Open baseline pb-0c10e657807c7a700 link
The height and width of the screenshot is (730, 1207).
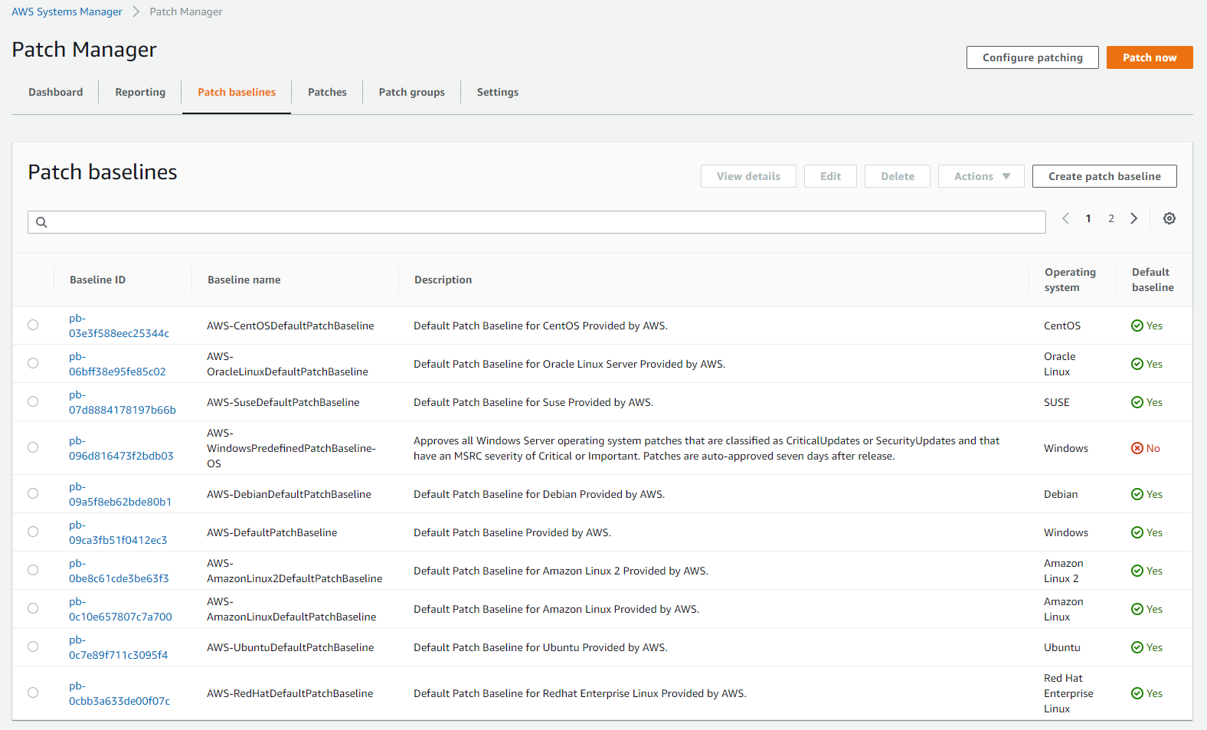point(120,609)
